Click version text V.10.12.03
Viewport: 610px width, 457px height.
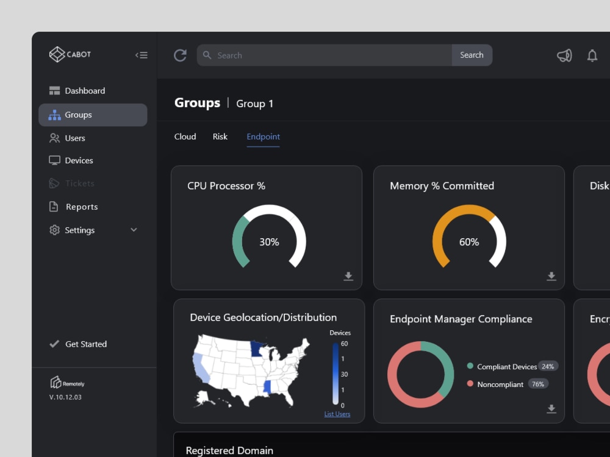(65, 397)
